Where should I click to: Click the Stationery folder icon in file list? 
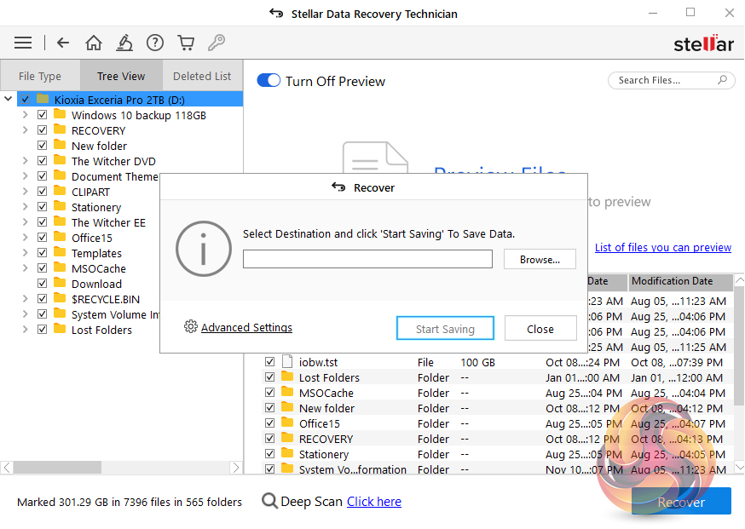point(287,453)
